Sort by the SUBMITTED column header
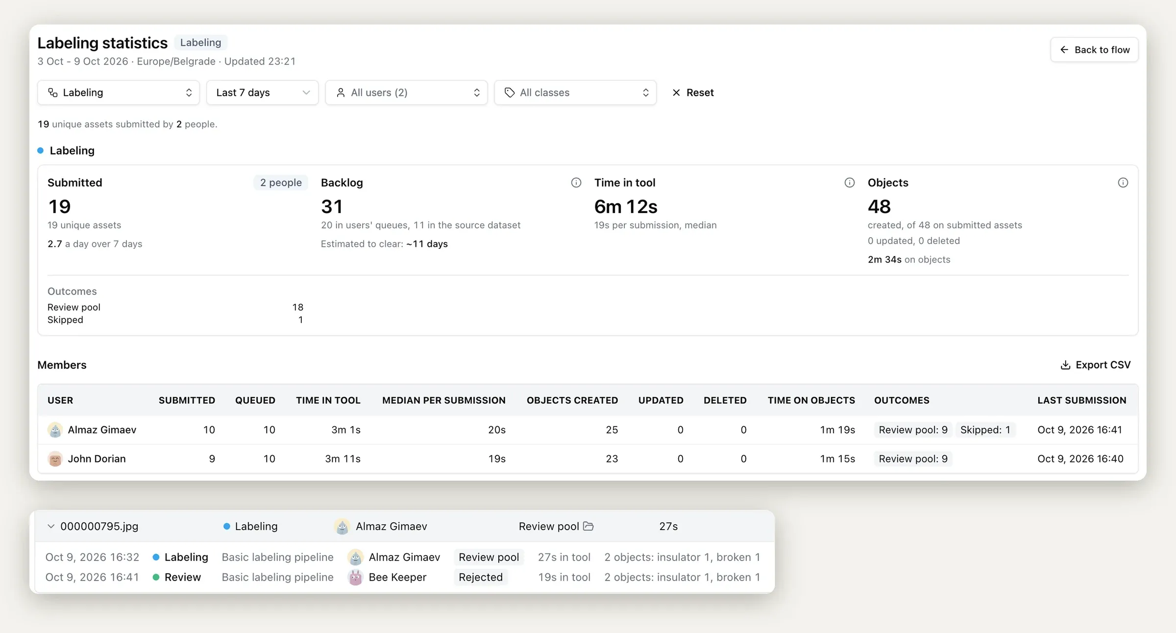The image size is (1176, 633). click(x=187, y=400)
